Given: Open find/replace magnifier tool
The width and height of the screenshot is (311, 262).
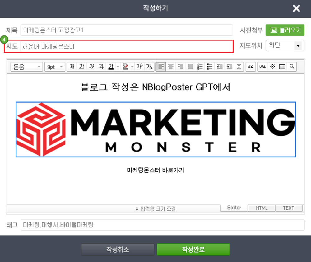Looking at the screenshot, I should tap(292, 67).
